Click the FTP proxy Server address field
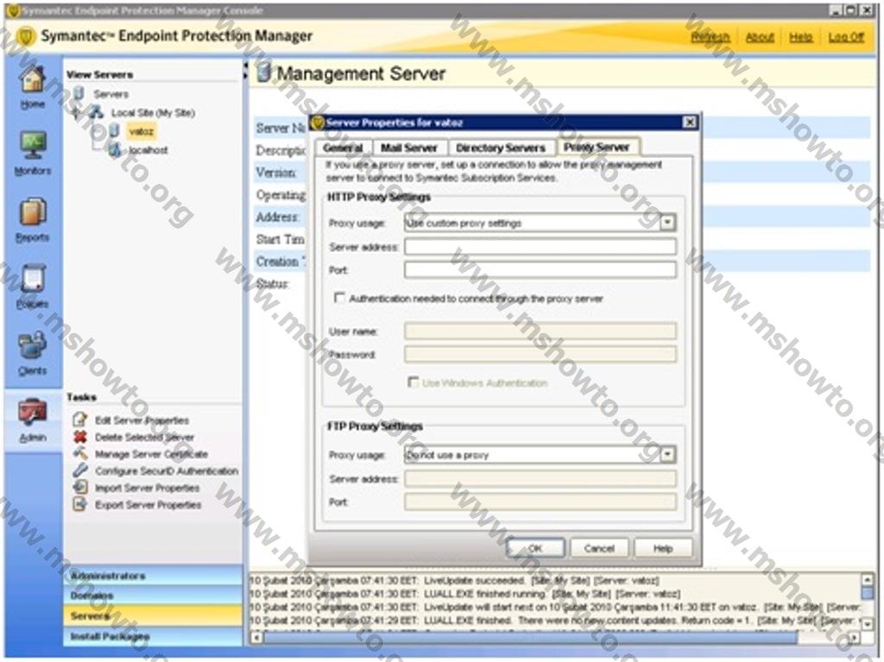884x662 pixels. [x=540, y=479]
